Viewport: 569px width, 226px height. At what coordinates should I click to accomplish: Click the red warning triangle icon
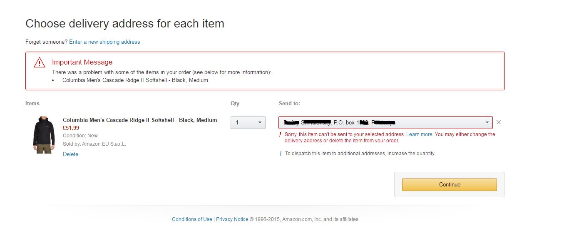pos(40,62)
